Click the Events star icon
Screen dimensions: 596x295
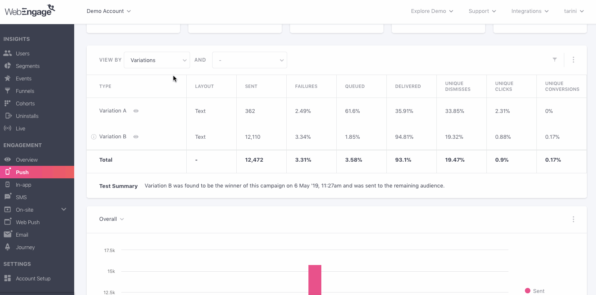(8, 78)
